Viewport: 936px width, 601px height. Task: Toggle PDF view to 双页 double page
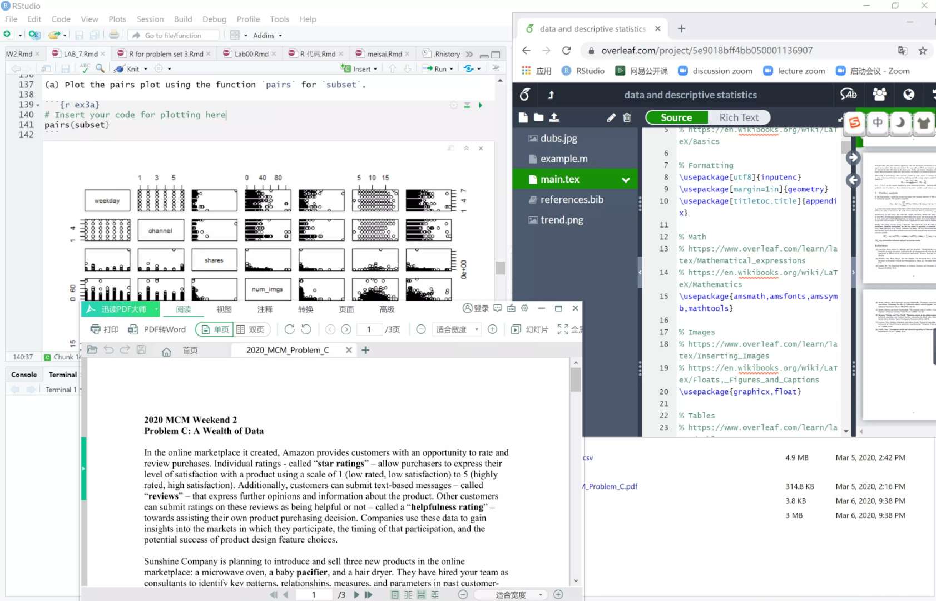(251, 329)
